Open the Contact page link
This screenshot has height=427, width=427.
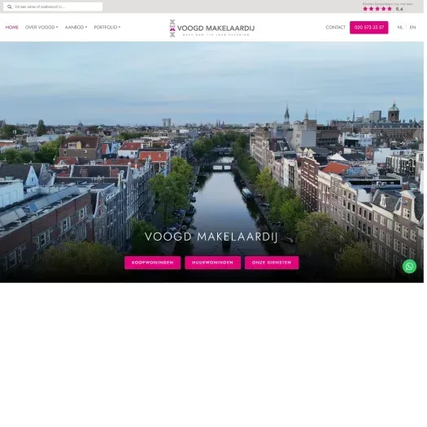pyautogui.click(x=335, y=27)
